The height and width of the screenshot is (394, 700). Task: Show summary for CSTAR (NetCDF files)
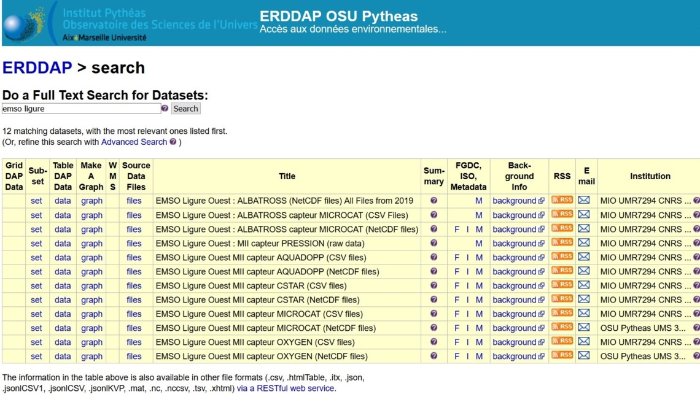click(x=434, y=299)
